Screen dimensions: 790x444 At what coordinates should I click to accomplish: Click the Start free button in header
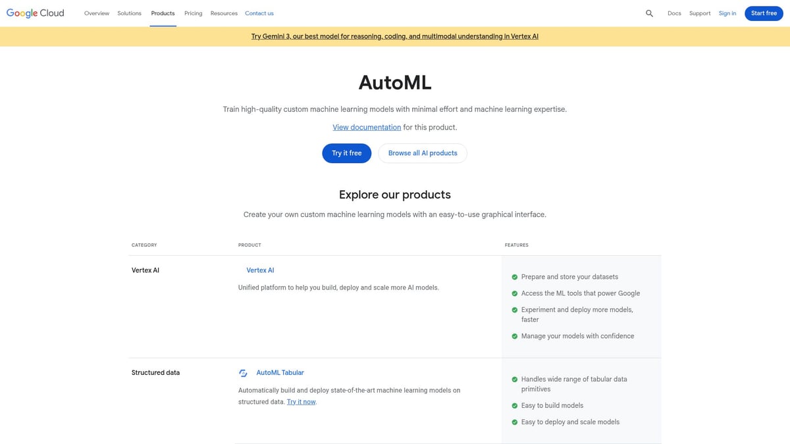click(764, 13)
